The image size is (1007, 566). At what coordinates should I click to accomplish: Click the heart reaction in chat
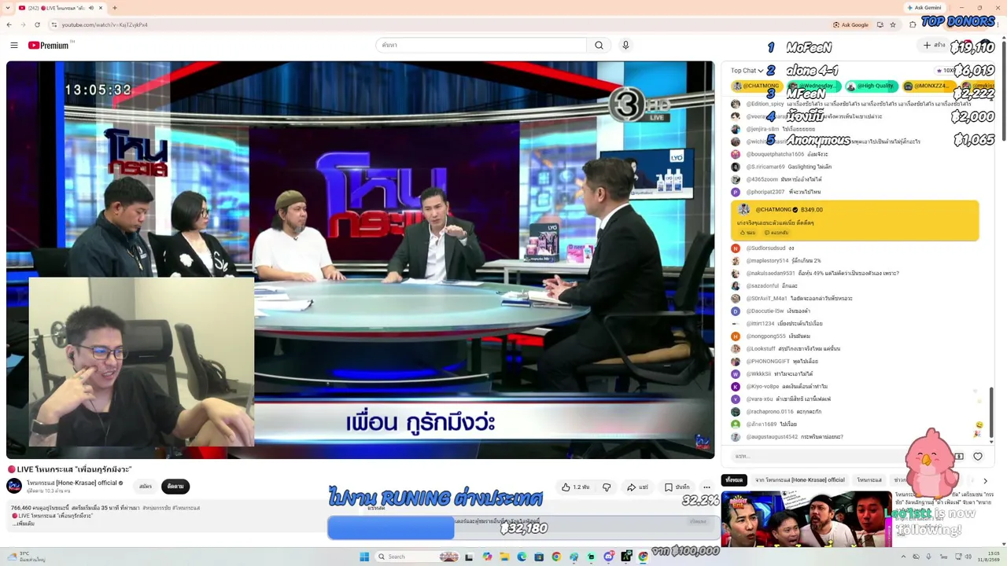click(978, 457)
